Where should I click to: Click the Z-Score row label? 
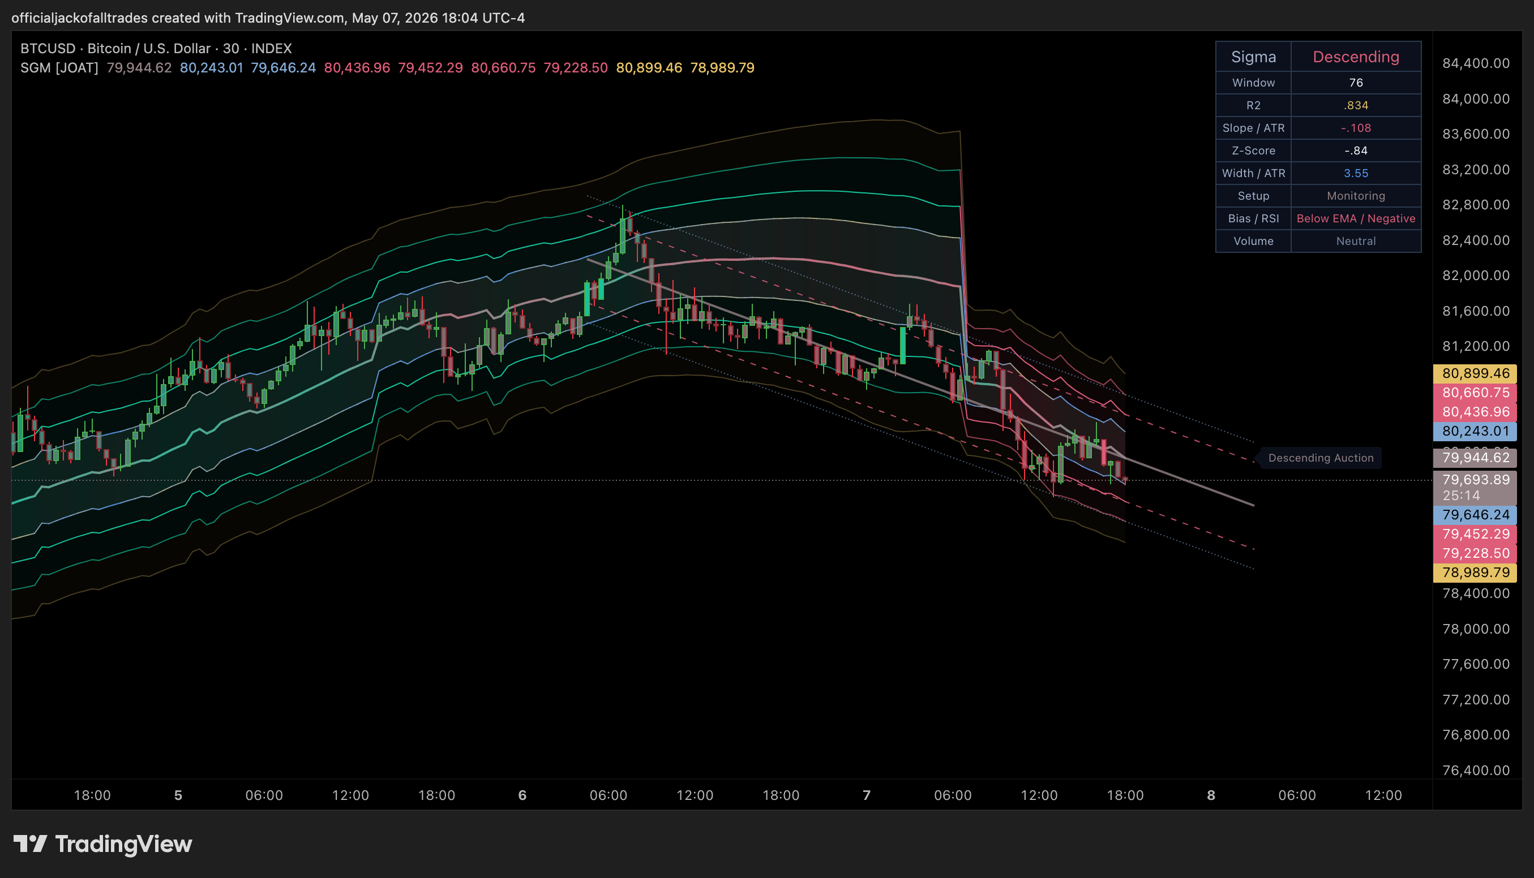1253,150
